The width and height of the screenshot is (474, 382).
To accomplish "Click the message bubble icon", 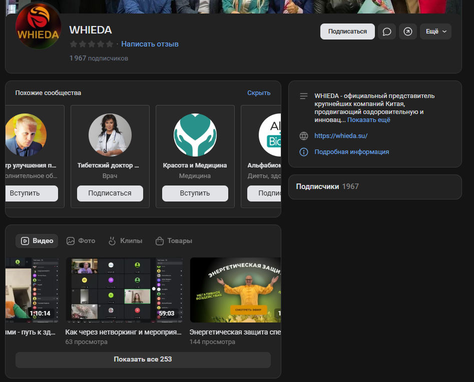I will pyautogui.click(x=386, y=31).
